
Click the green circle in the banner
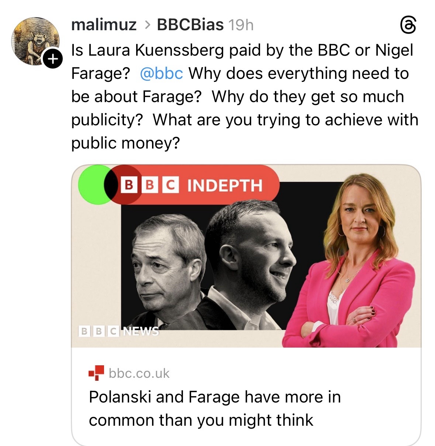click(92, 185)
